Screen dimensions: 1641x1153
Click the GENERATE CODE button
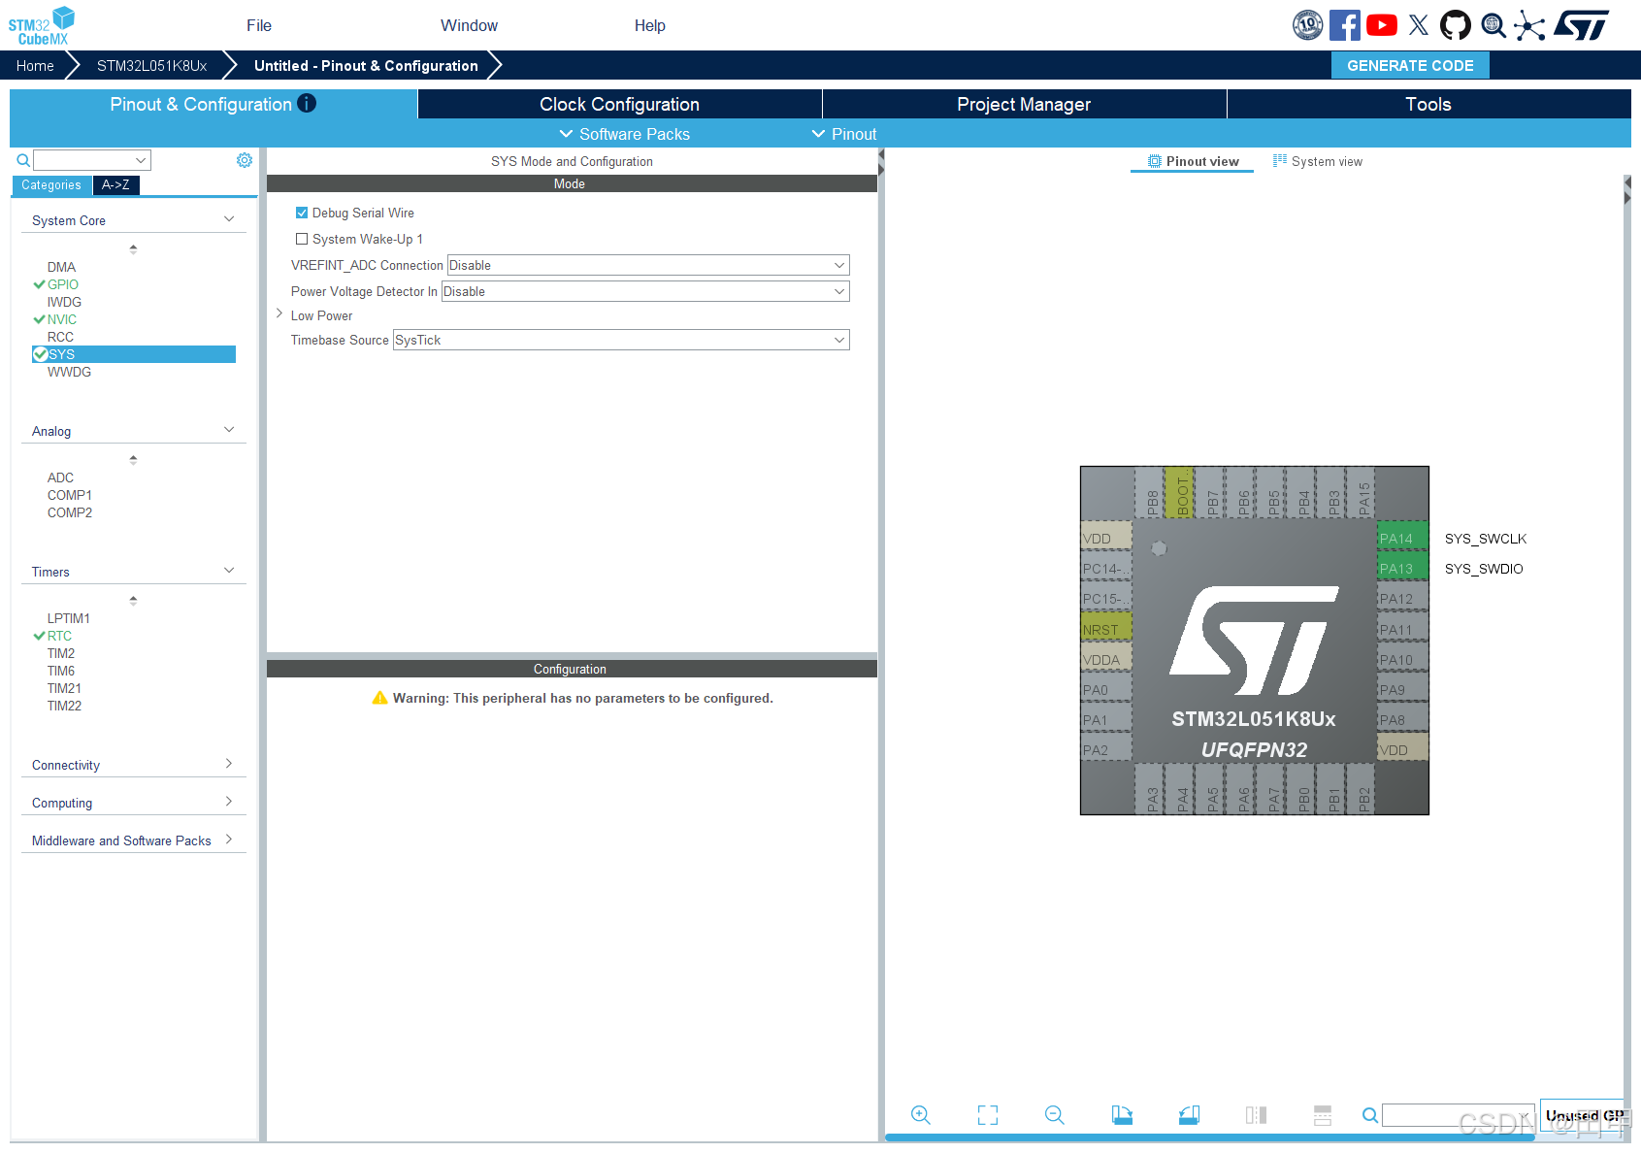(x=1410, y=65)
